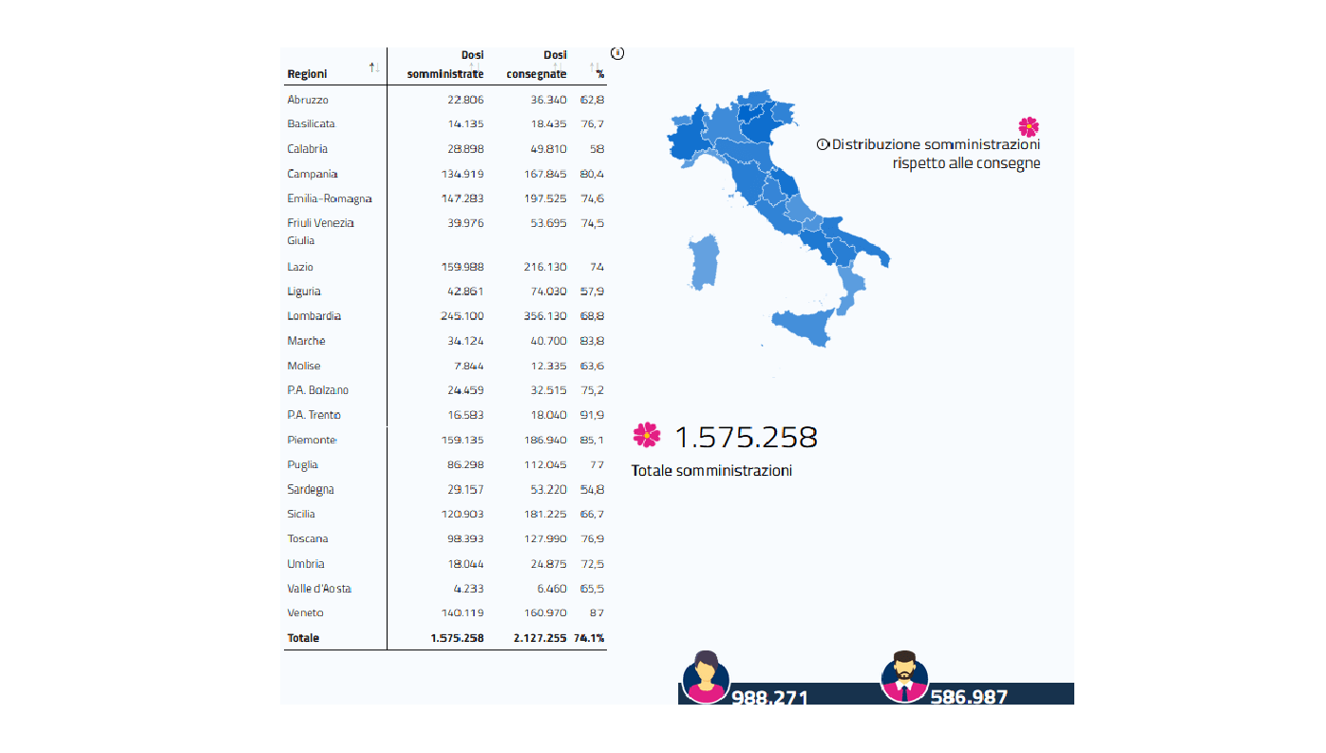Click the Totale somministrazioni label
The height and width of the screenshot is (753, 1326).
711,471
